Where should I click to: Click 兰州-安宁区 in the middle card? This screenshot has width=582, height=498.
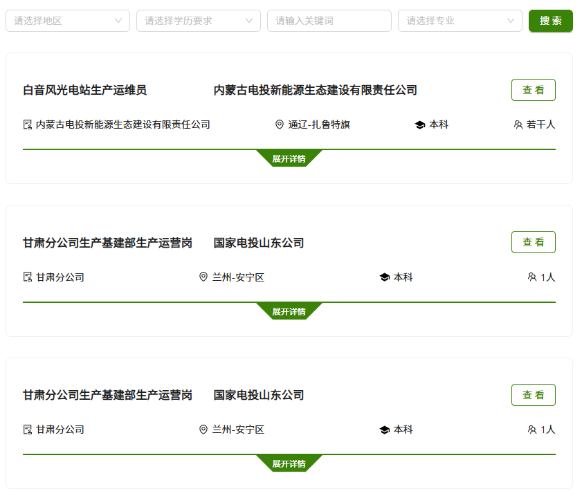[238, 277]
